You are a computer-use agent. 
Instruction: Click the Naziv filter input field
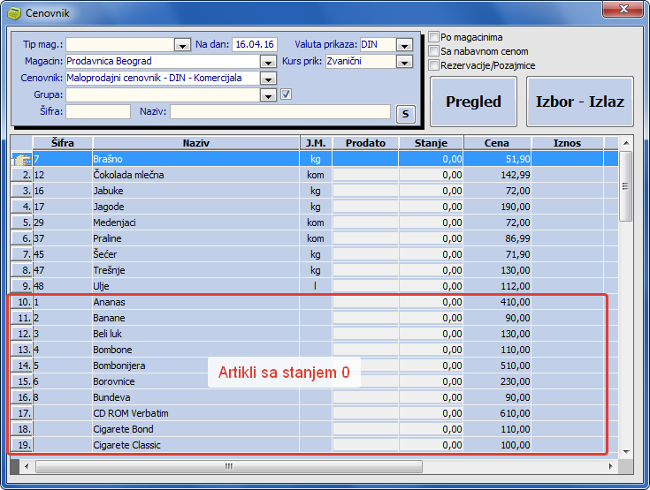280,111
